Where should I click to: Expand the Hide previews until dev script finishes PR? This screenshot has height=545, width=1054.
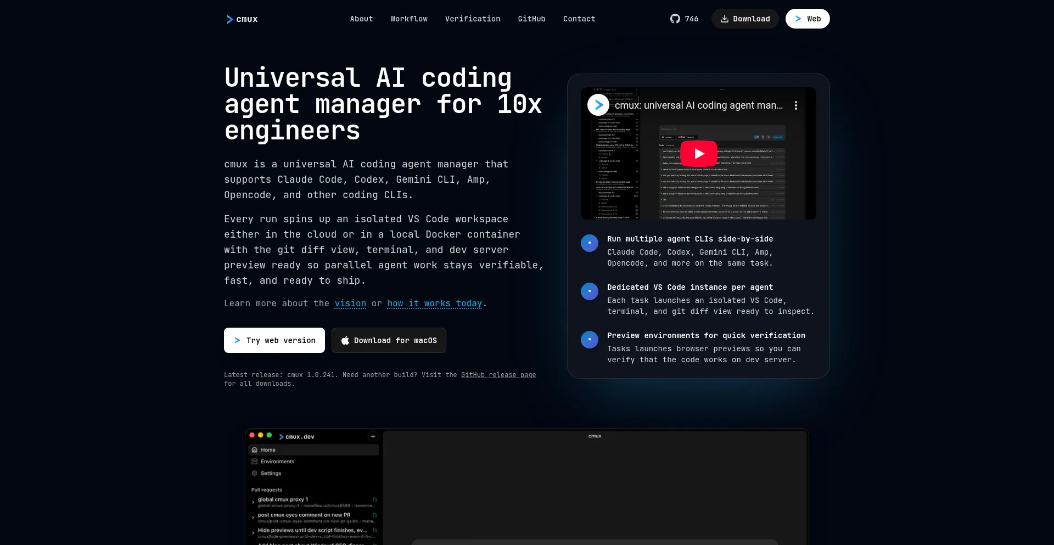(x=254, y=533)
